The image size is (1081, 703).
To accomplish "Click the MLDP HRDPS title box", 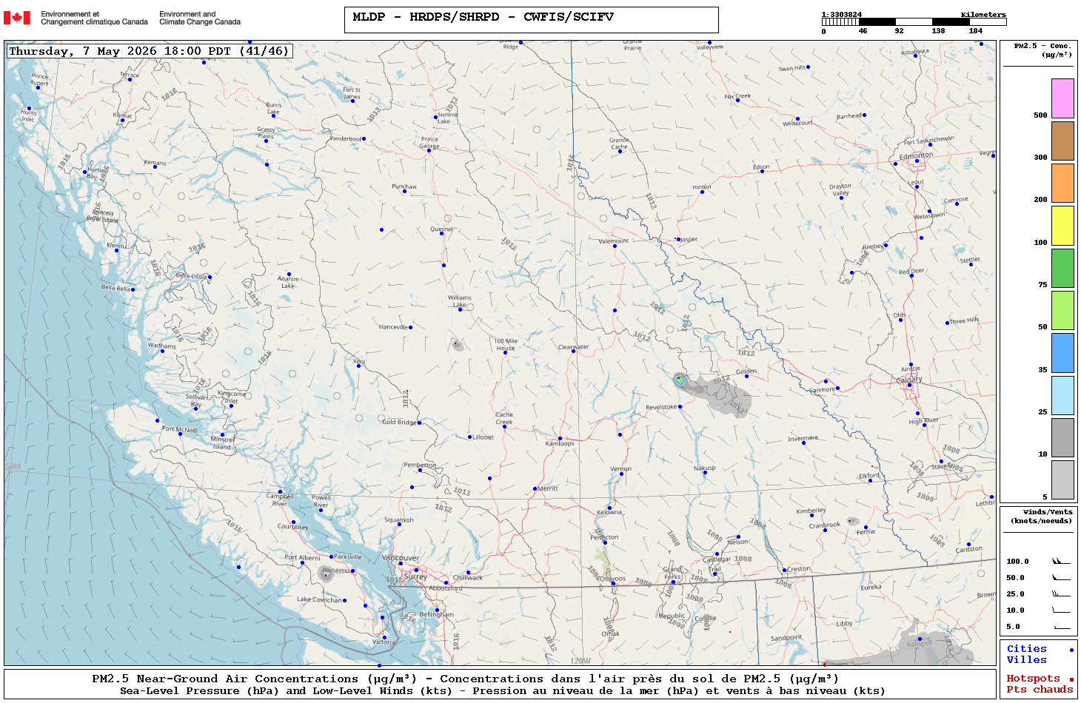I will (531, 20).
